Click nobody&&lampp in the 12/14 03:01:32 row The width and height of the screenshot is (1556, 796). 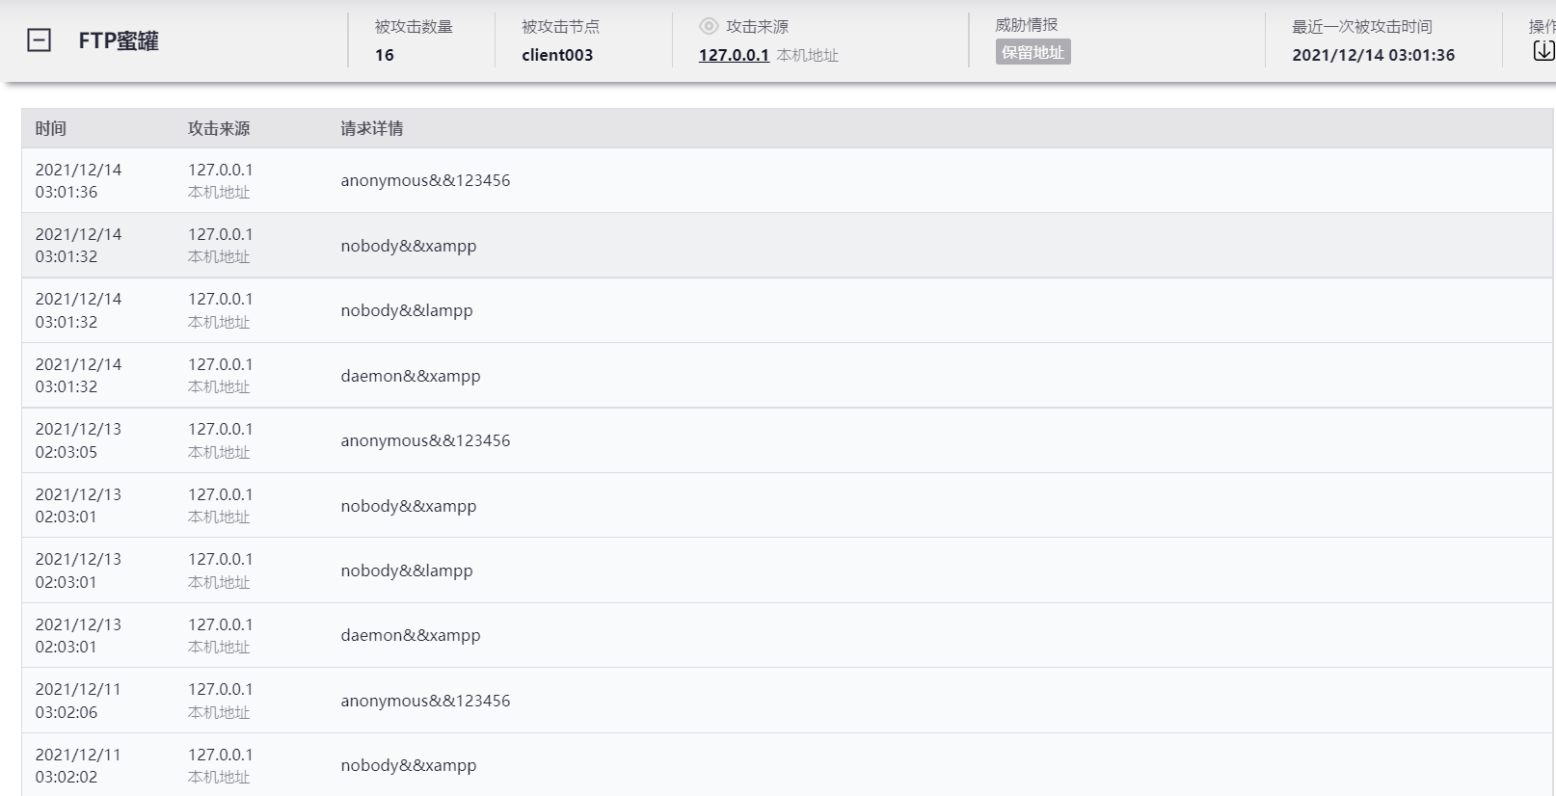tap(407, 310)
